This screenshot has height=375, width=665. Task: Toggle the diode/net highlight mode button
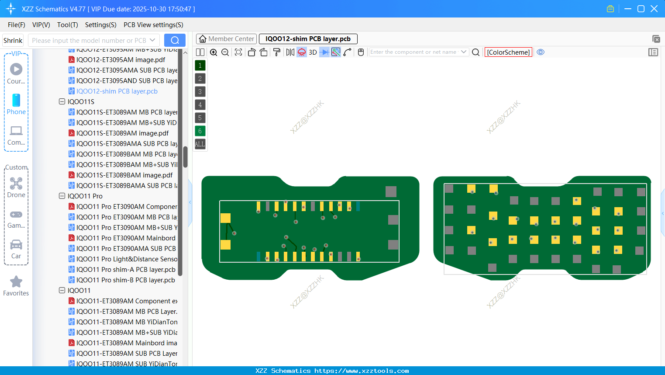324,52
